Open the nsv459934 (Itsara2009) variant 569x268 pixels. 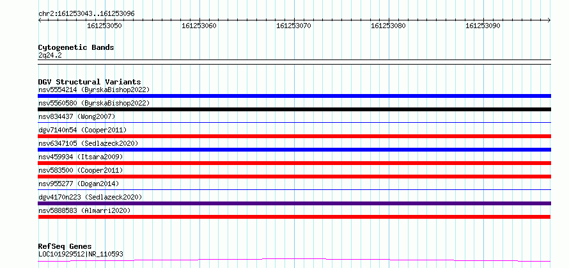[x=81, y=157]
